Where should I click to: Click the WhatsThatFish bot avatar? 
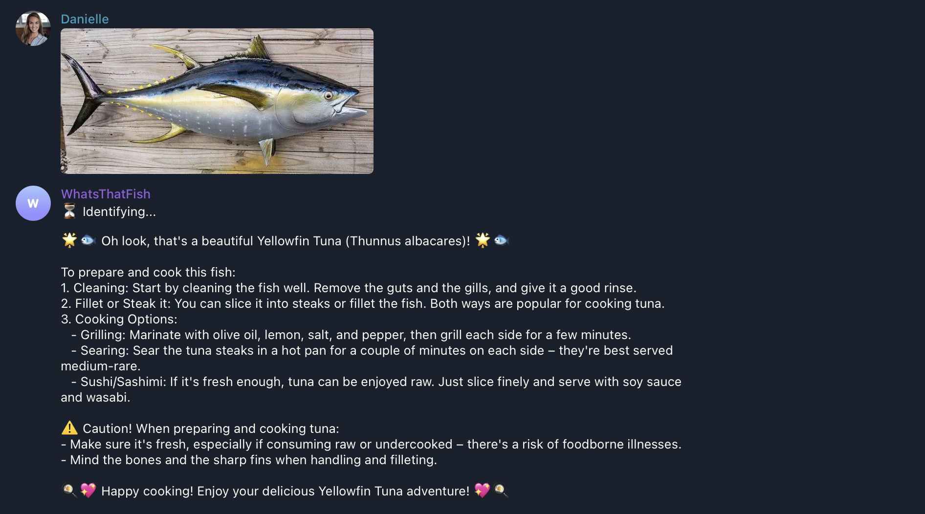33,203
